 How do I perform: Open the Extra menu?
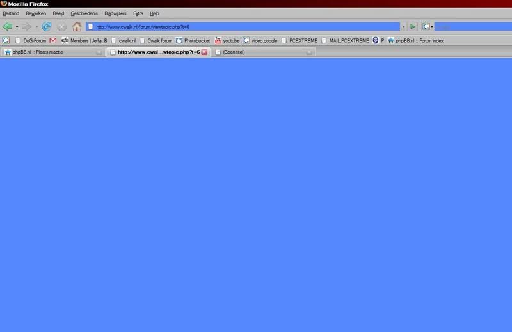(138, 13)
